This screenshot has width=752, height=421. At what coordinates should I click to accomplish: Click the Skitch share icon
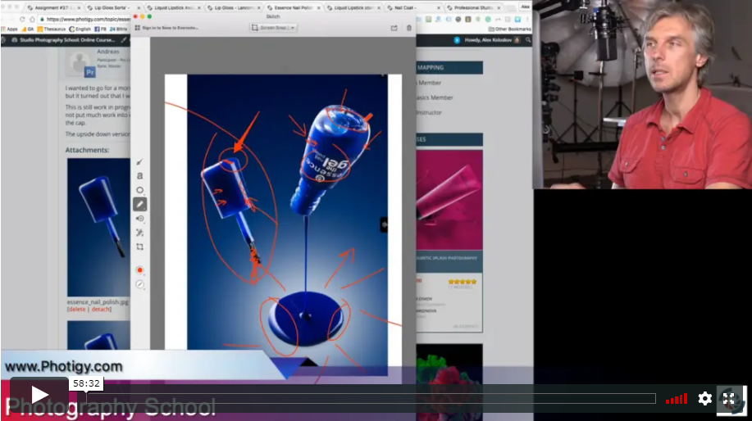(394, 28)
